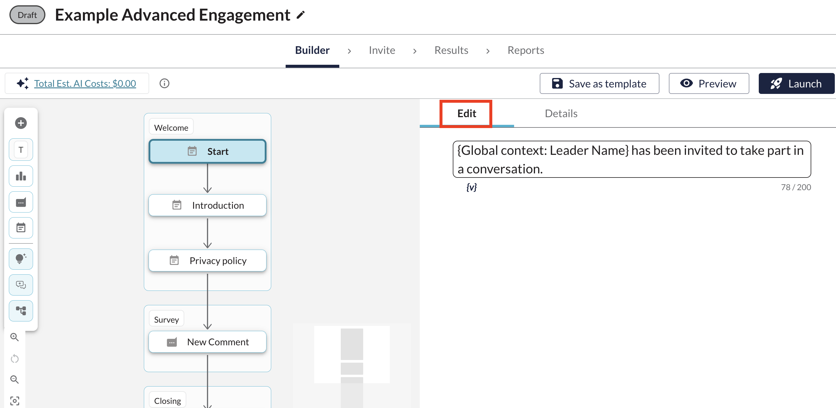Zoom out on the canvas
836x408 pixels.
pyautogui.click(x=15, y=379)
